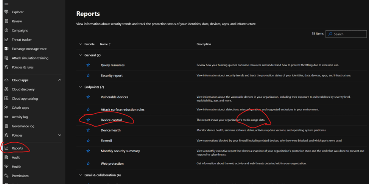The image size is (369, 184).
Task: Open the Device health report
Action: pyautogui.click(x=111, y=130)
